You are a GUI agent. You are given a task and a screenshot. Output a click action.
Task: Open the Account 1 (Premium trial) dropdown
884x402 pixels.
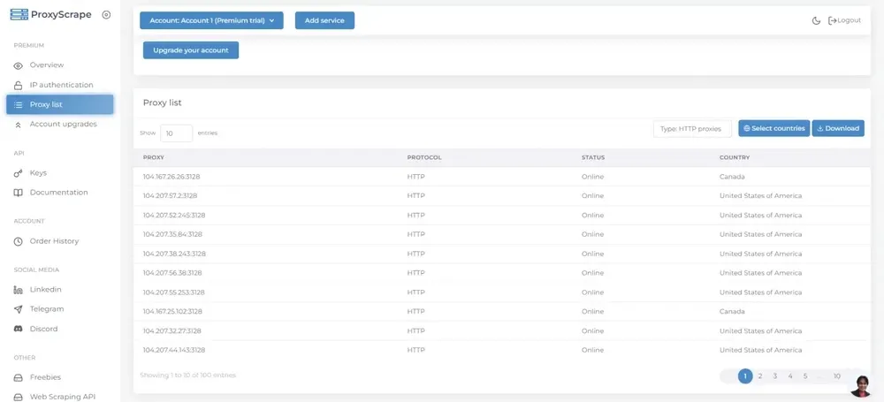pos(211,20)
